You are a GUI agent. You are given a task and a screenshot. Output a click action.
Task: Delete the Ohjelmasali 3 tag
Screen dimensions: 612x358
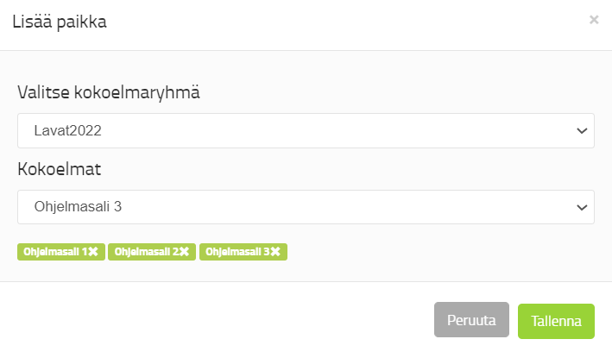tap(275, 252)
